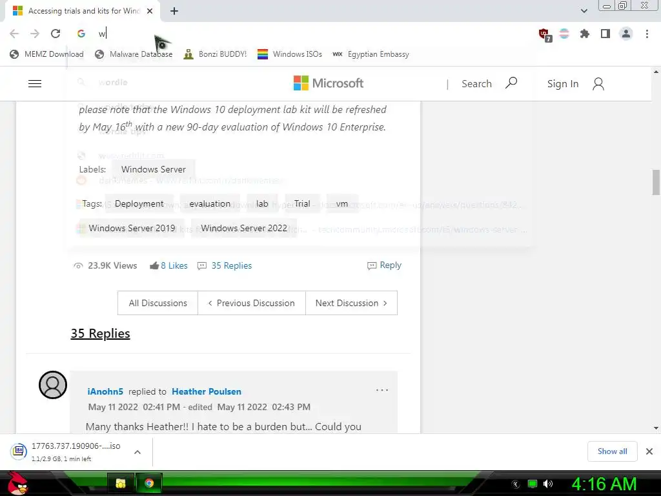The width and height of the screenshot is (661, 496).
Task: Open Egyptian Embassy bookmark
Action: pos(371,54)
